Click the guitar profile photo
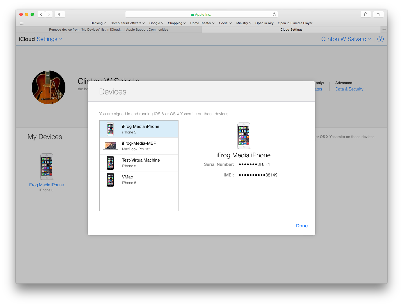The image size is (403, 306). (49, 87)
